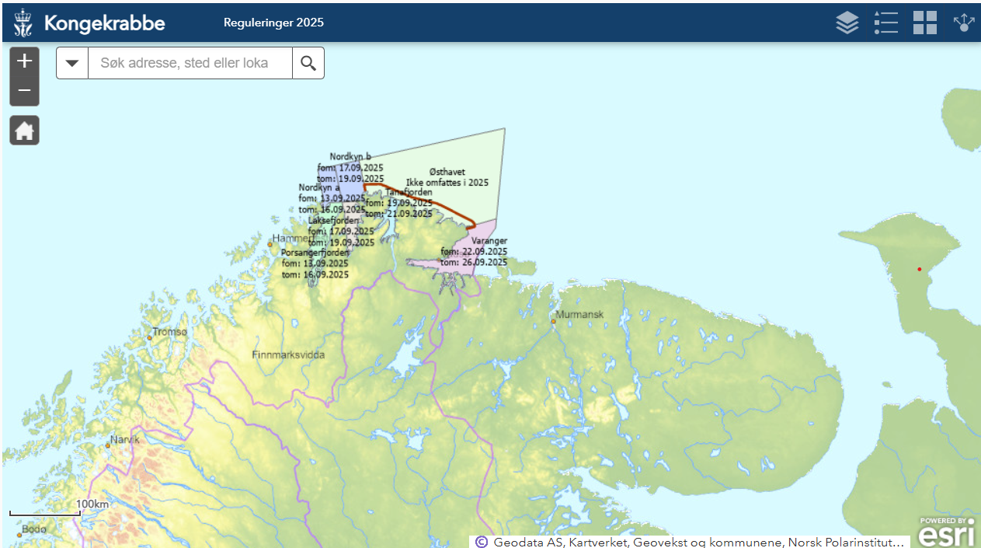Focus the address search input field
The width and height of the screenshot is (981, 548).
(190, 63)
